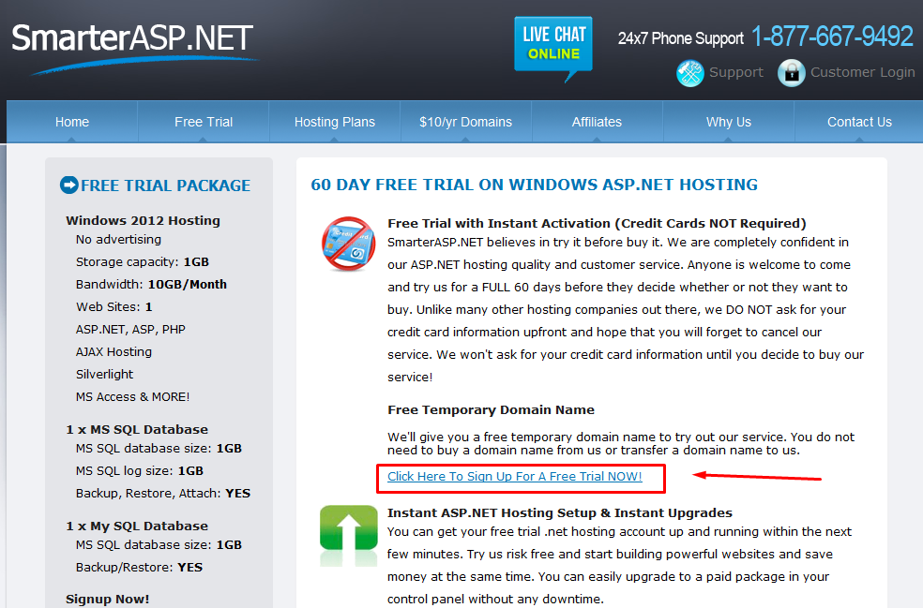
Task: Click the Support tools icon
Action: (x=689, y=73)
